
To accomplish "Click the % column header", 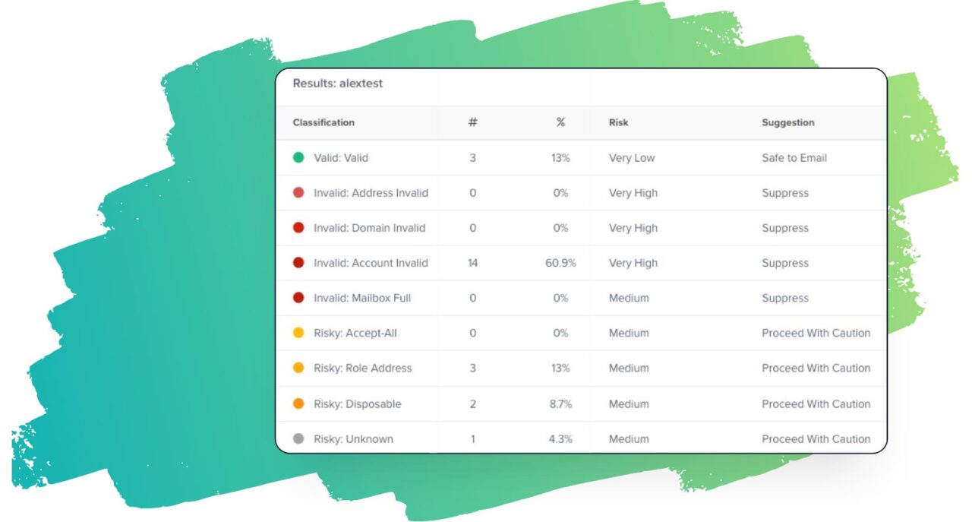I will (560, 122).
